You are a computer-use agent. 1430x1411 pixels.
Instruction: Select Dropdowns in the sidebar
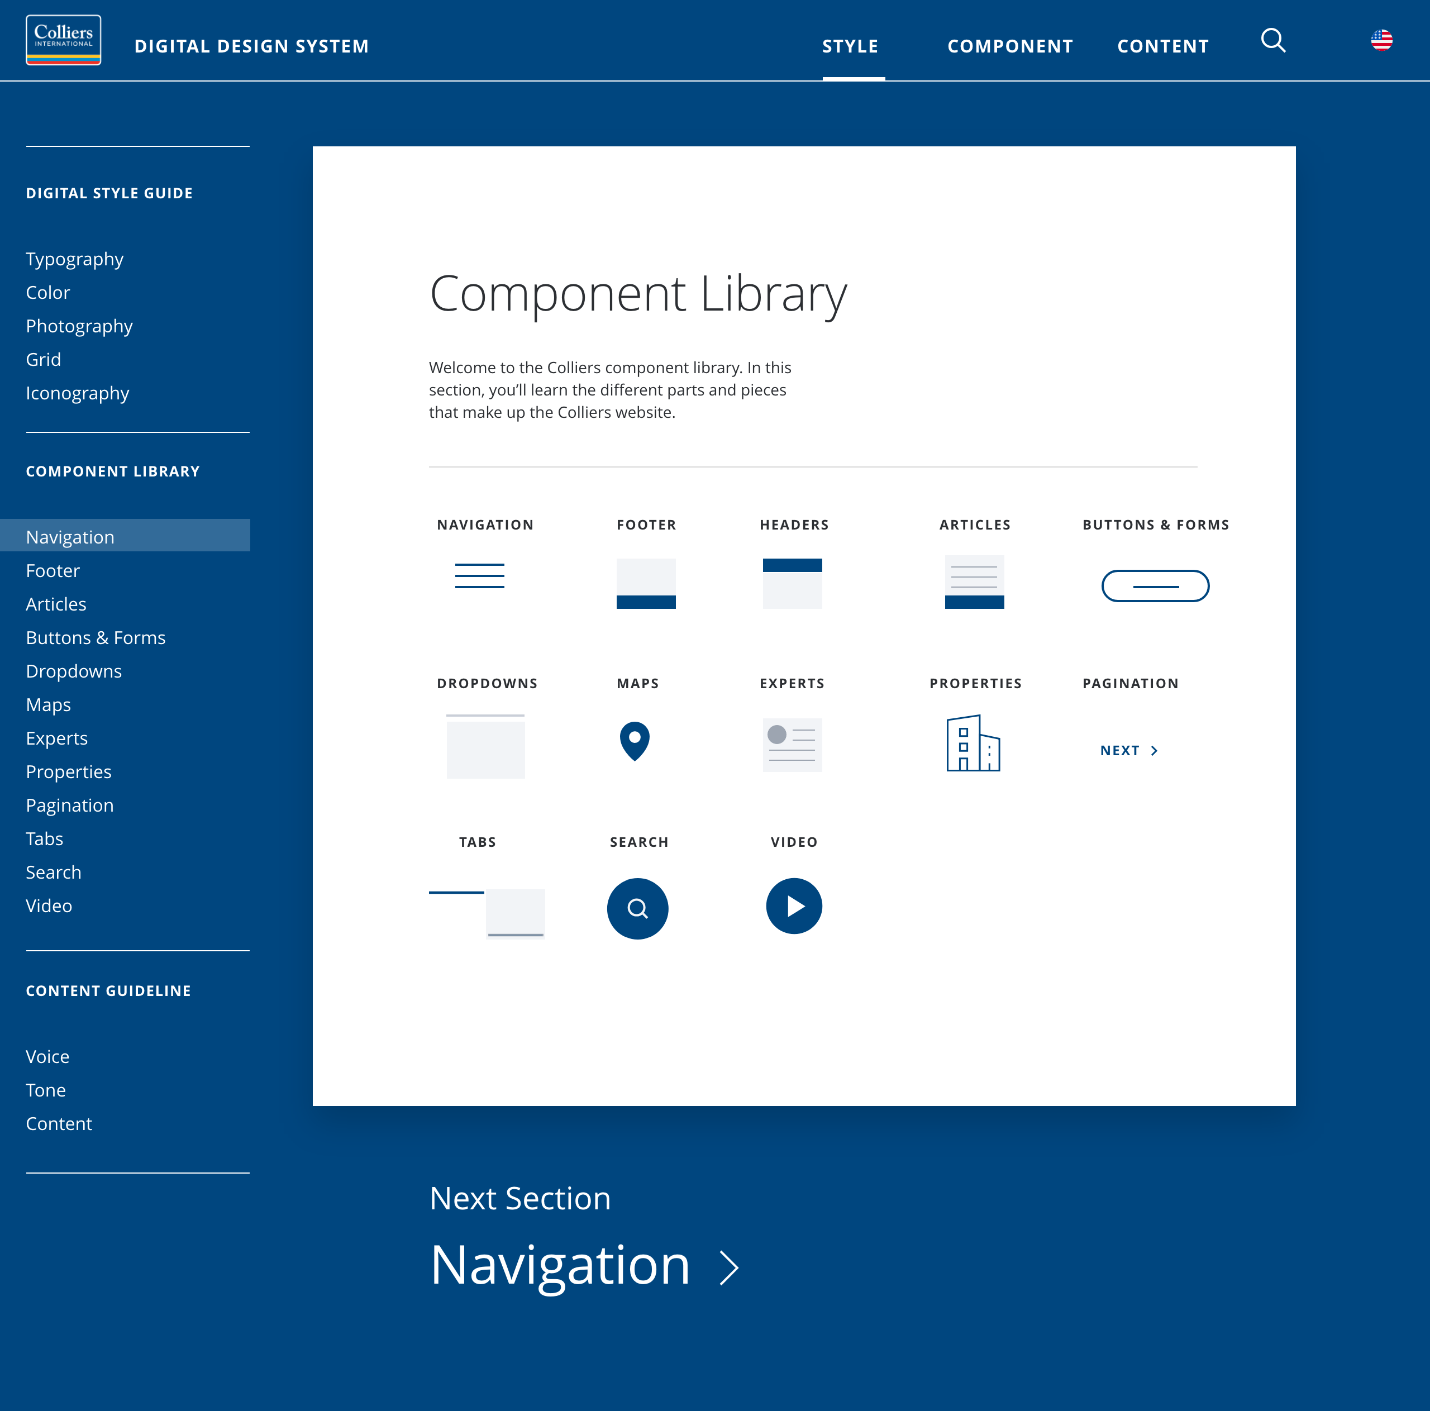(x=74, y=671)
